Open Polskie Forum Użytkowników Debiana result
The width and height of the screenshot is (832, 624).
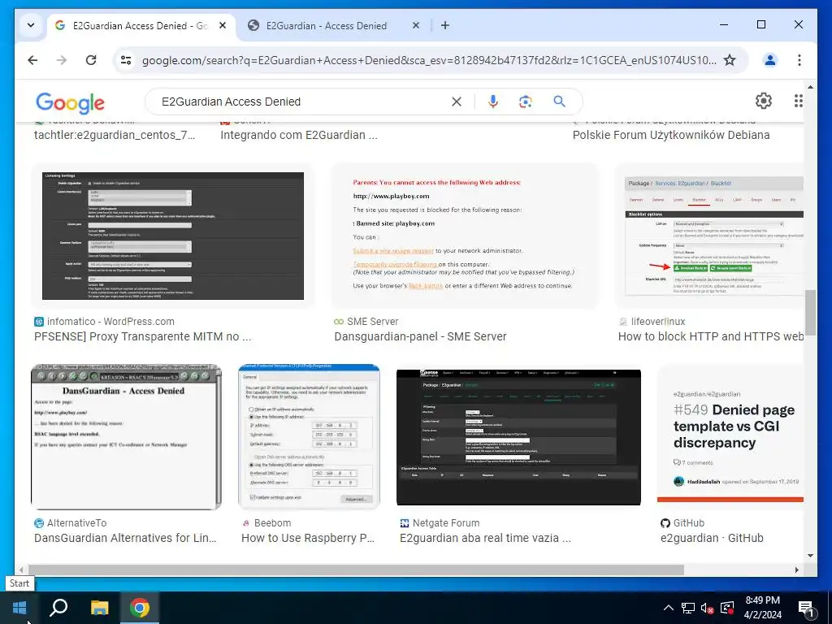click(x=670, y=135)
